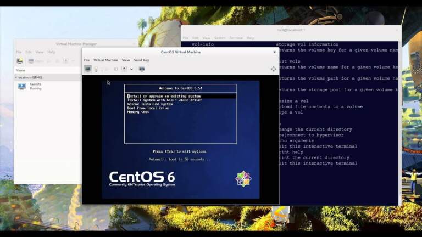Screen dimensions: 422x237
Task: Click Create new virtual machine icon
Action: [20, 61]
